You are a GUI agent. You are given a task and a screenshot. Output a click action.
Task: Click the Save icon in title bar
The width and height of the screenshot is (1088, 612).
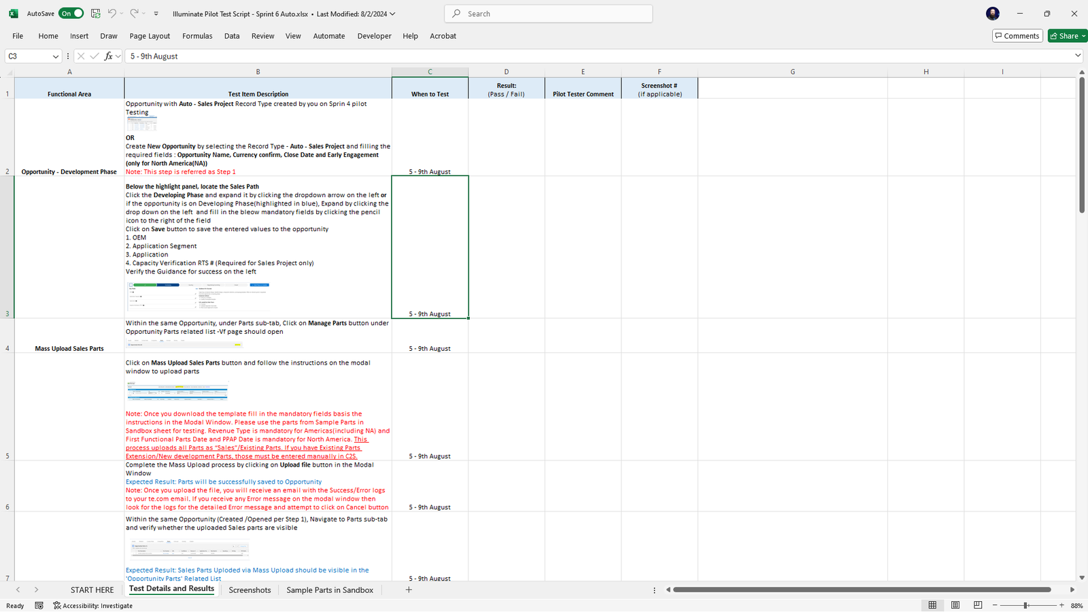coord(96,14)
